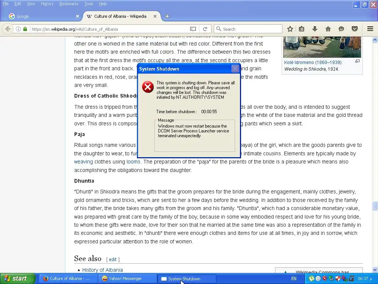Viewport: 378px width, 284px height.
Task: Open the Bookmarks menu
Action: (69, 4)
